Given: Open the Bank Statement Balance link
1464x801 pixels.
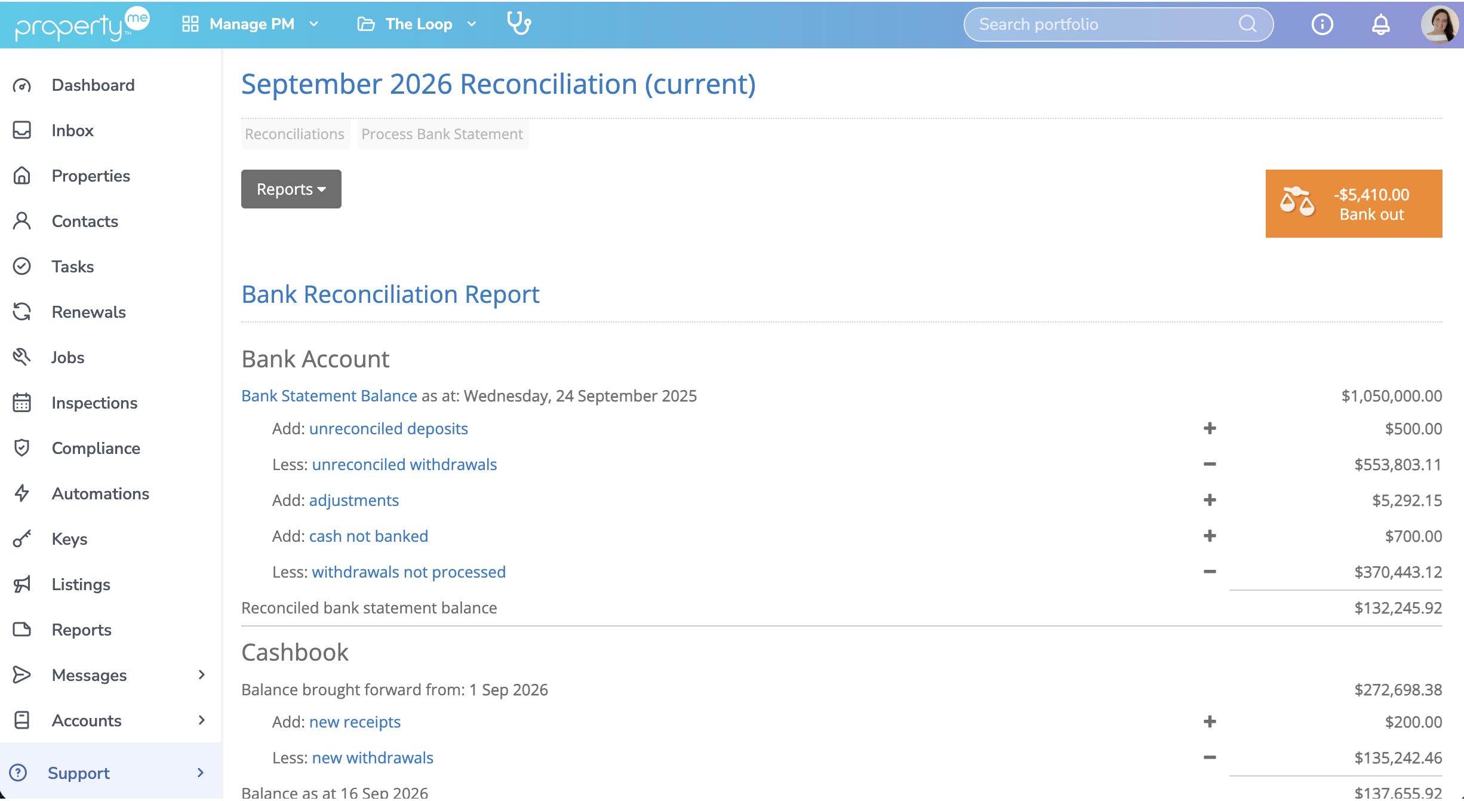Looking at the screenshot, I should (329, 396).
